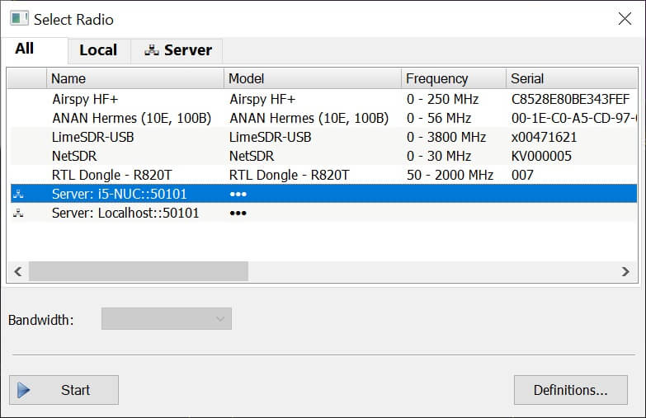Choose the LimeSDR-USB radio entry
Image resolution: width=646 pixels, height=418 pixels.
[92, 137]
